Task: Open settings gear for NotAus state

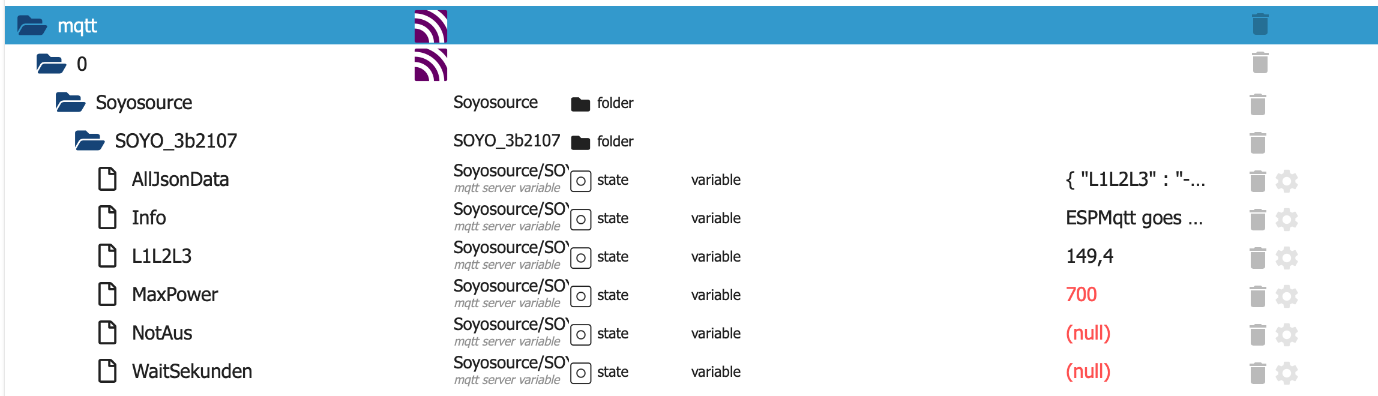Action: [1286, 335]
